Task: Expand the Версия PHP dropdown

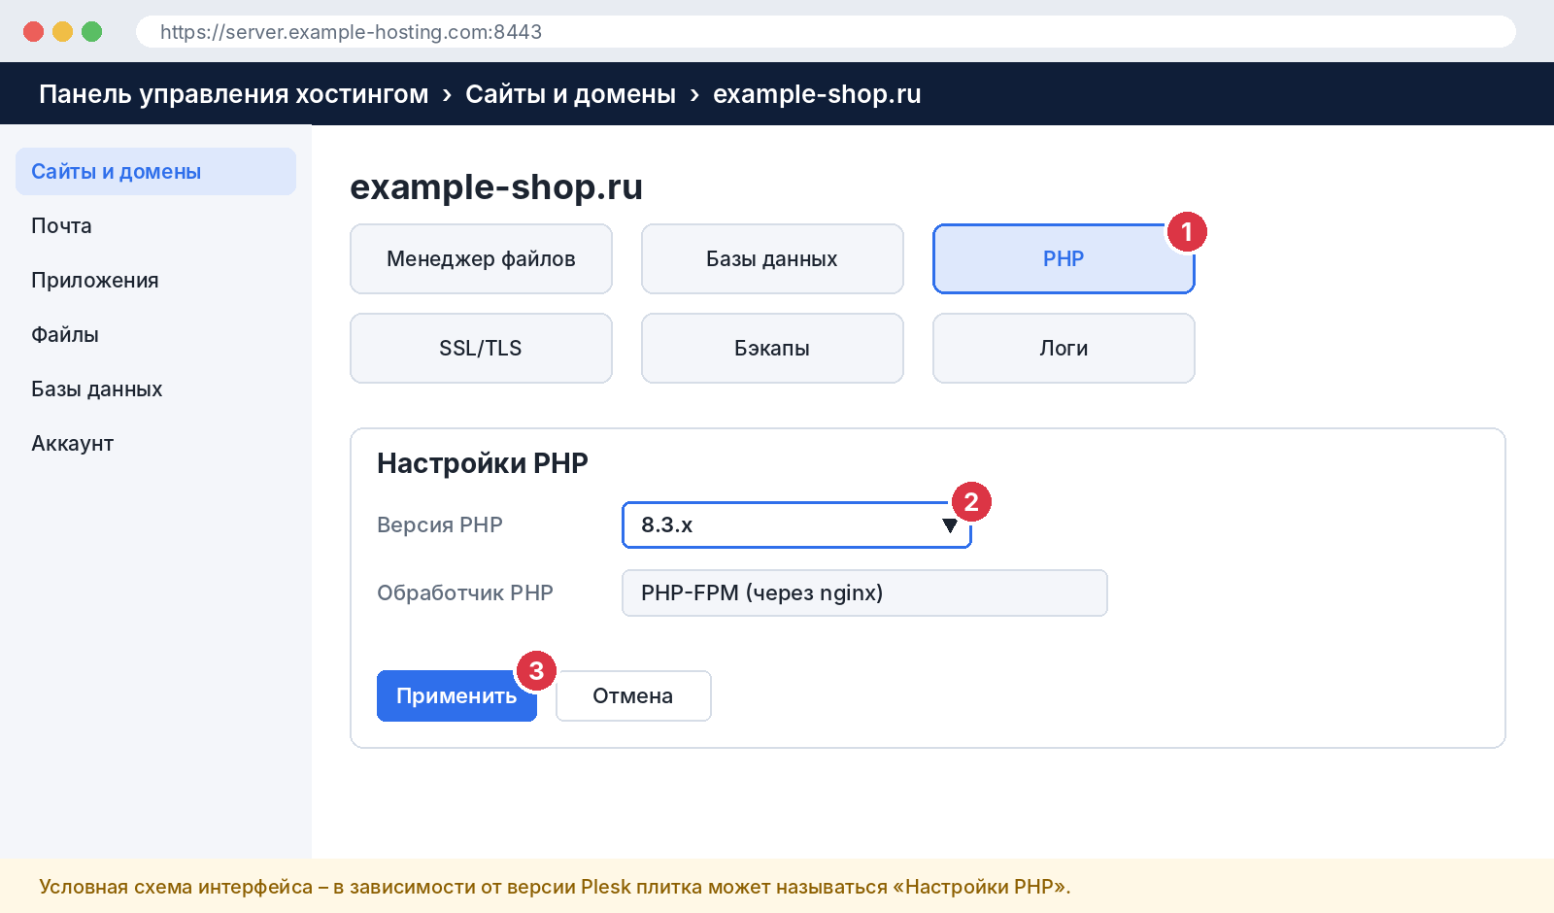Action: [796, 525]
